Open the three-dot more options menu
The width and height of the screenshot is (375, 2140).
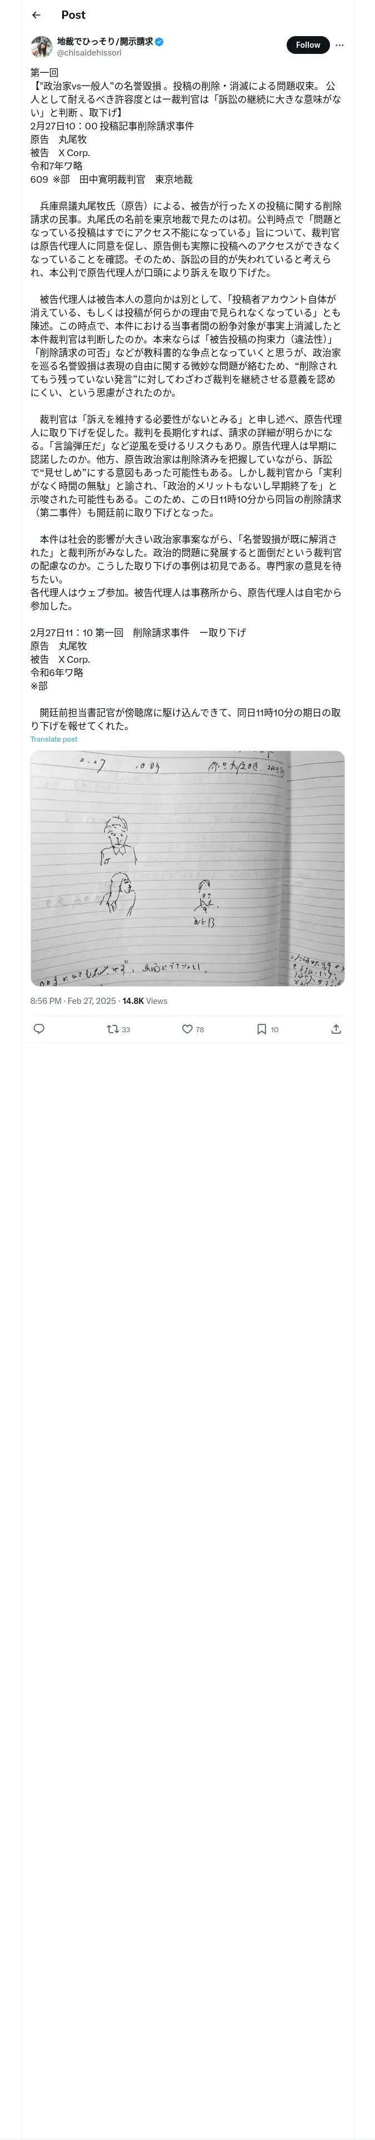tap(339, 45)
